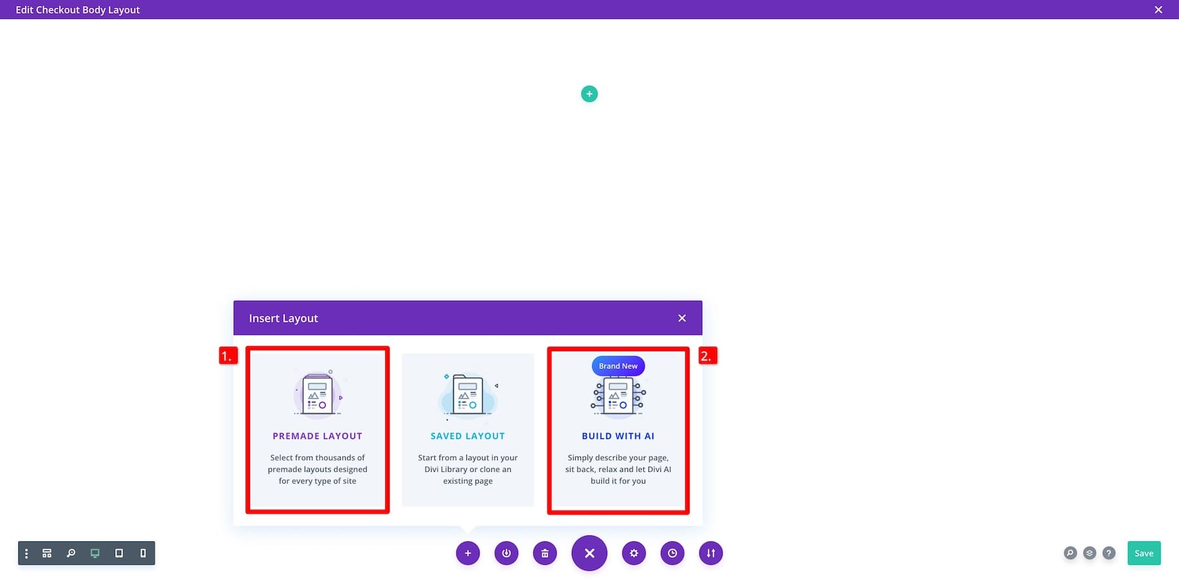The image size is (1179, 580).
Task: Click the green Save button
Action: click(1144, 553)
